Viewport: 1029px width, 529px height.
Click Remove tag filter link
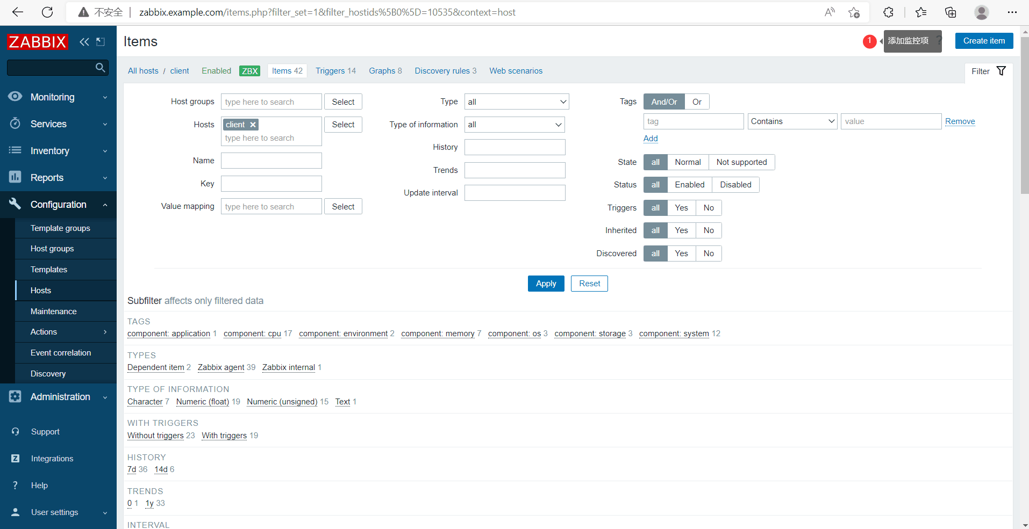960,121
